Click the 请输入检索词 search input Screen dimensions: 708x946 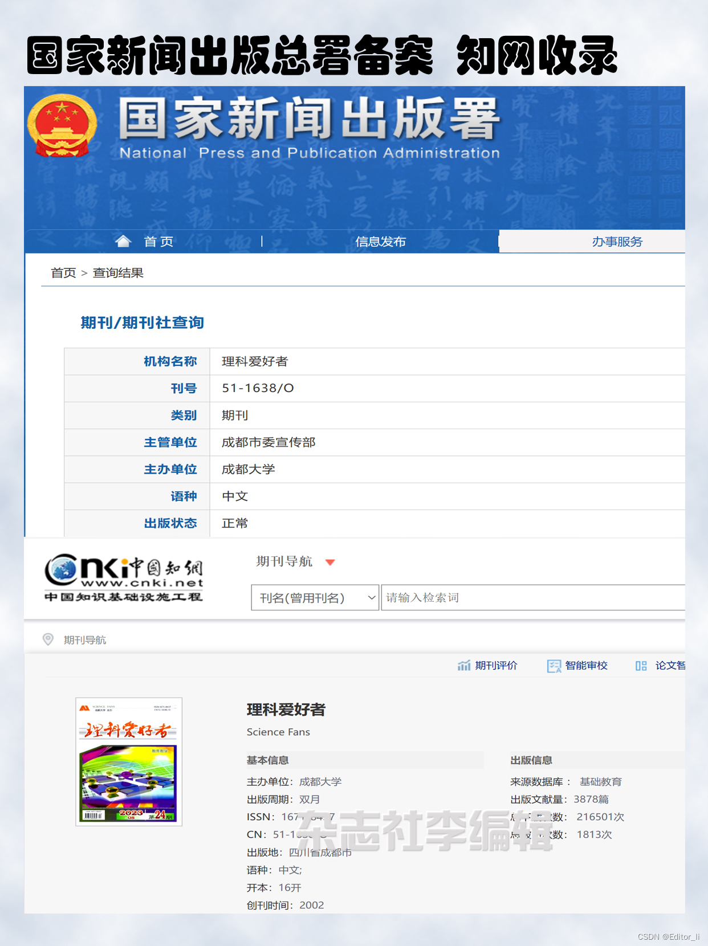pos(533,598)
